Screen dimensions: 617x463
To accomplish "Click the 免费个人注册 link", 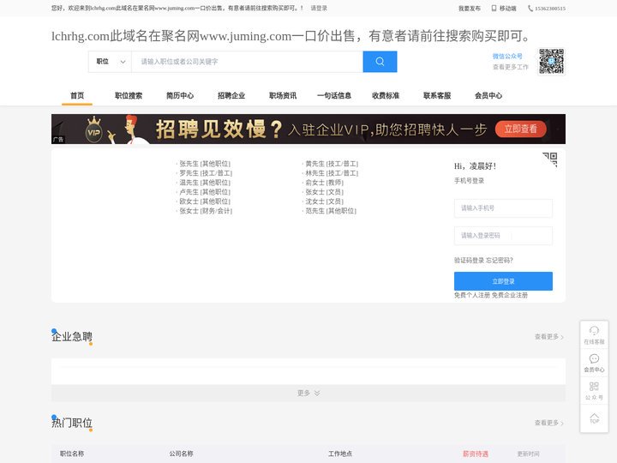I will (x=472, y=295).
